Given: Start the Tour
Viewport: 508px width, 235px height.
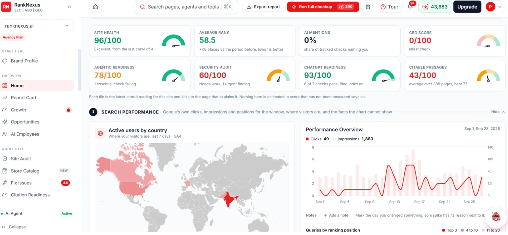Looking at the screenshot, I should [x=389, y=7].
